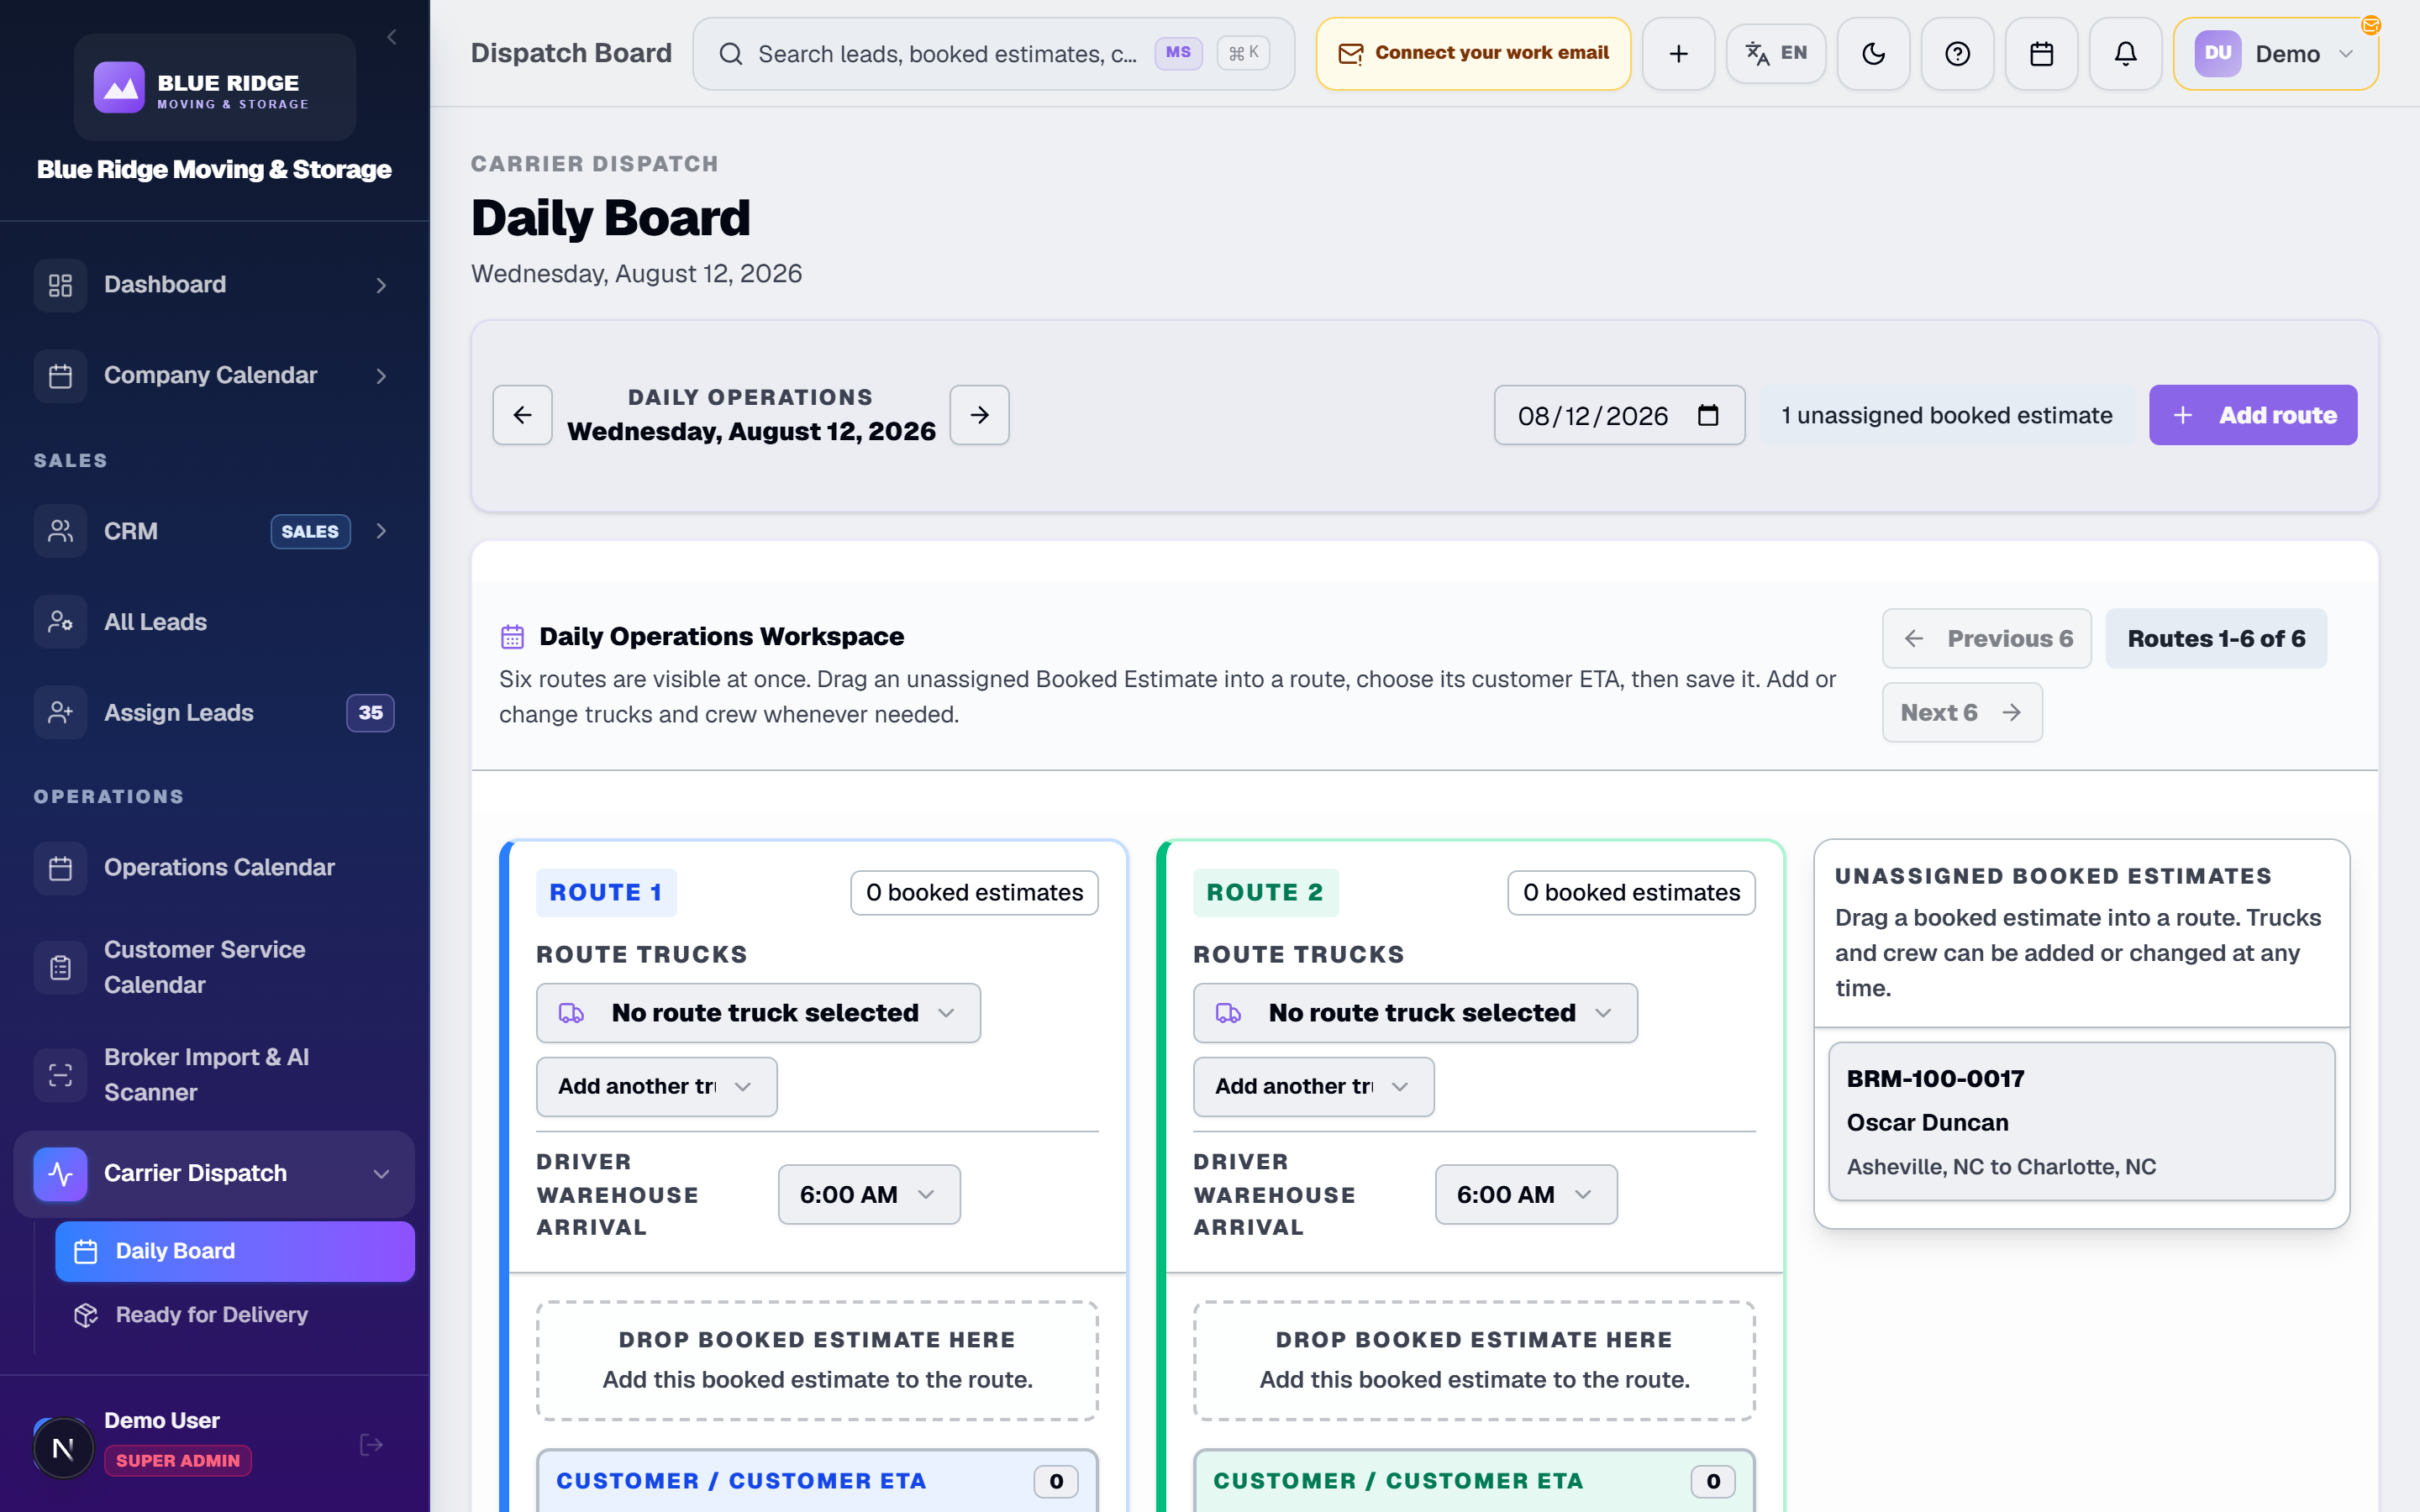Open the date picker calendar icon in date field
Screen dimensions: 2420x1512
click(1708, 415)
